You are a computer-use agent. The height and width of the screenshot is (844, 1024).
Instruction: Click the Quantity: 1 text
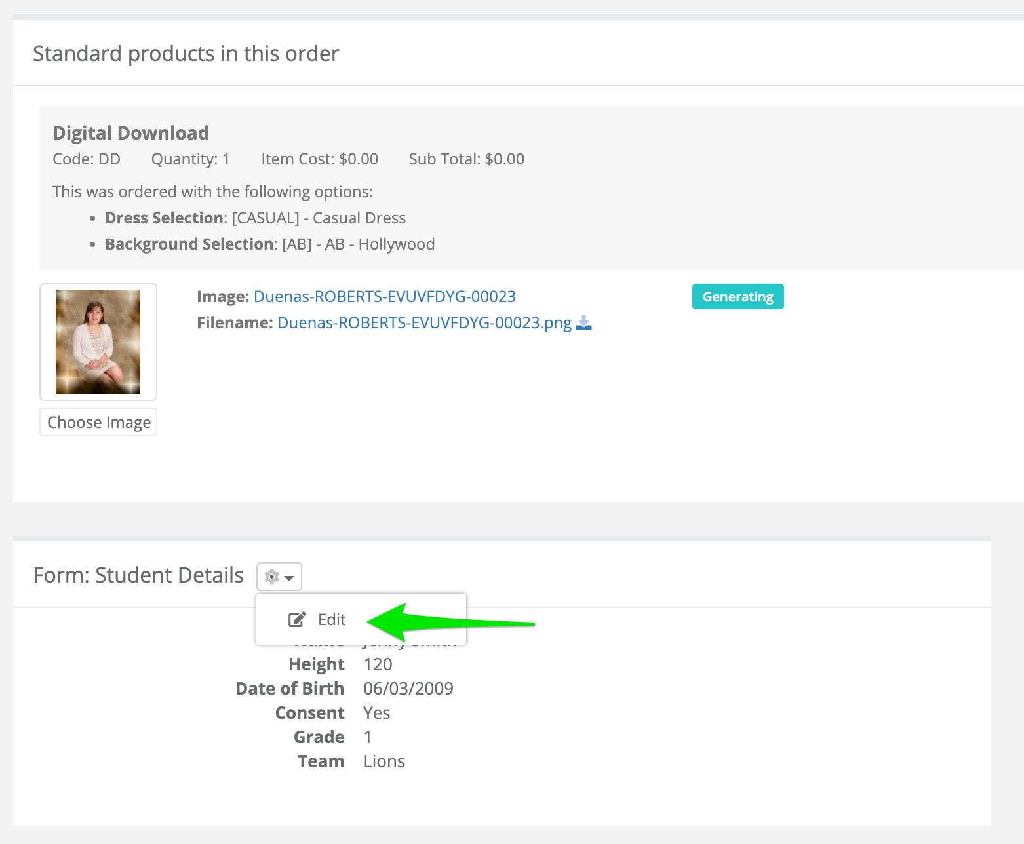[191, 159]
